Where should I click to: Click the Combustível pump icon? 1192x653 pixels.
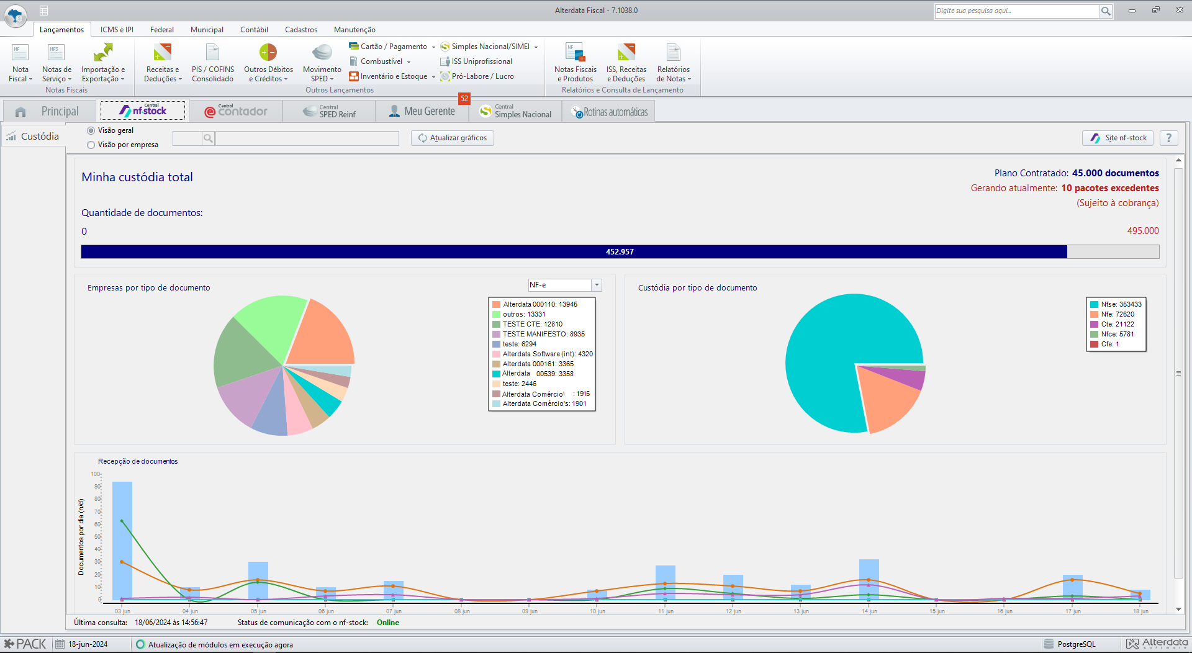point(354,61)
